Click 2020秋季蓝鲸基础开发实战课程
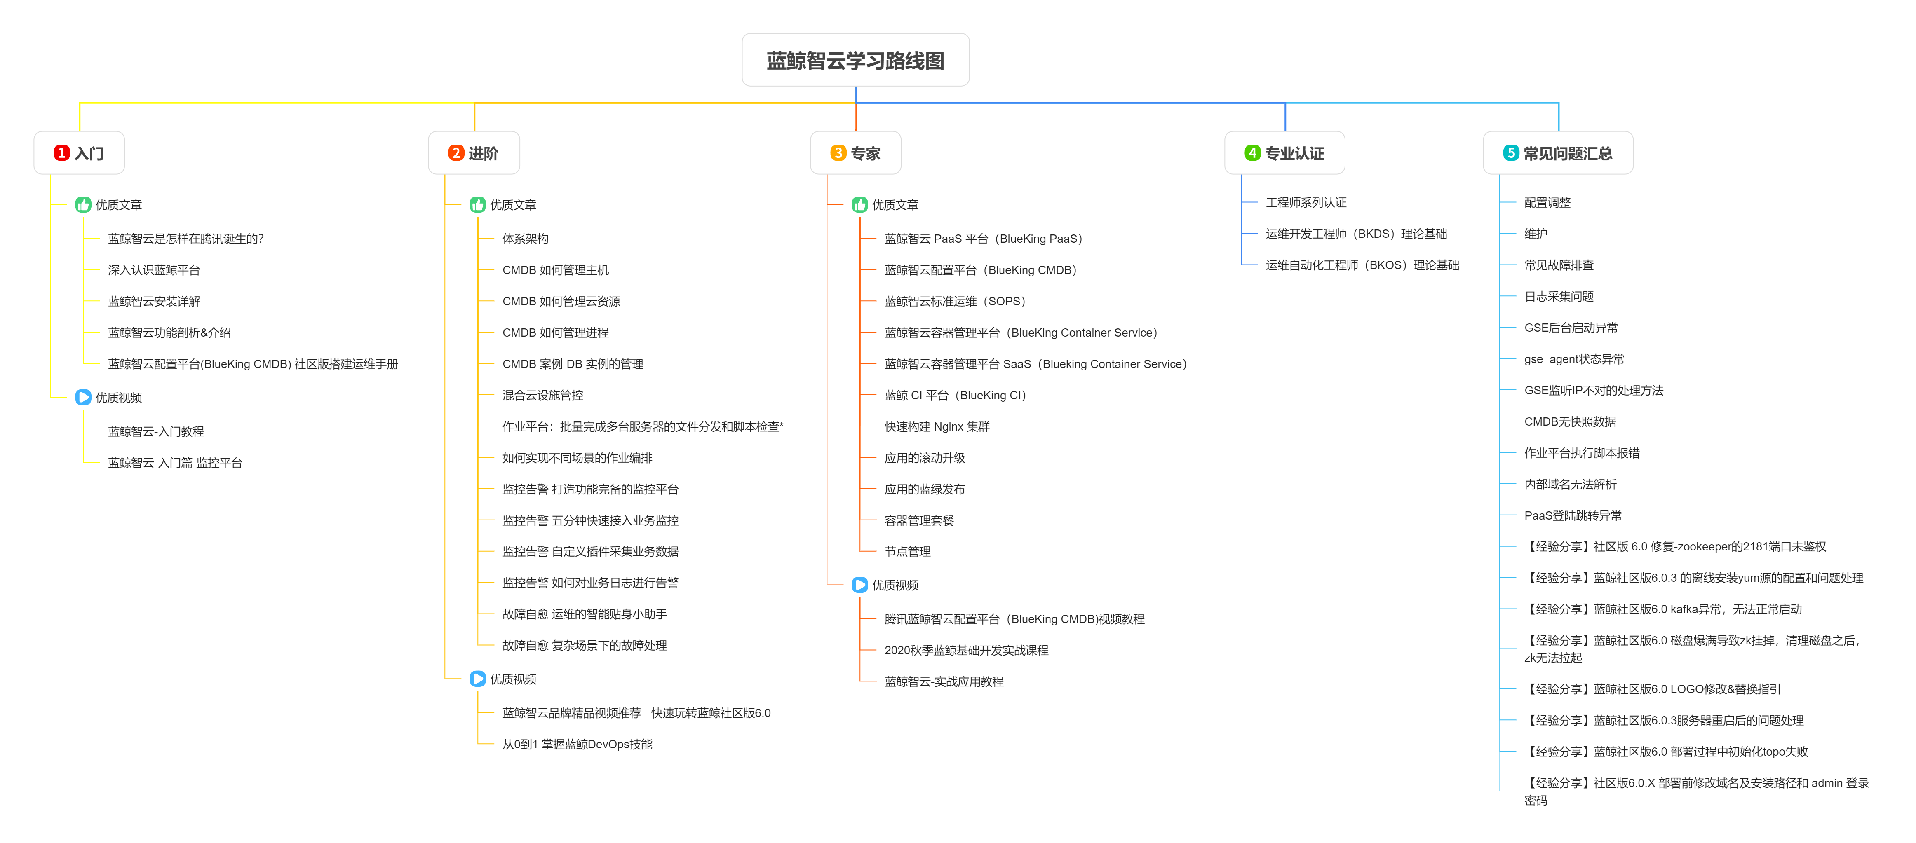Image resolution: width=1916 pixels, height=843 pixels. (966, 651)
